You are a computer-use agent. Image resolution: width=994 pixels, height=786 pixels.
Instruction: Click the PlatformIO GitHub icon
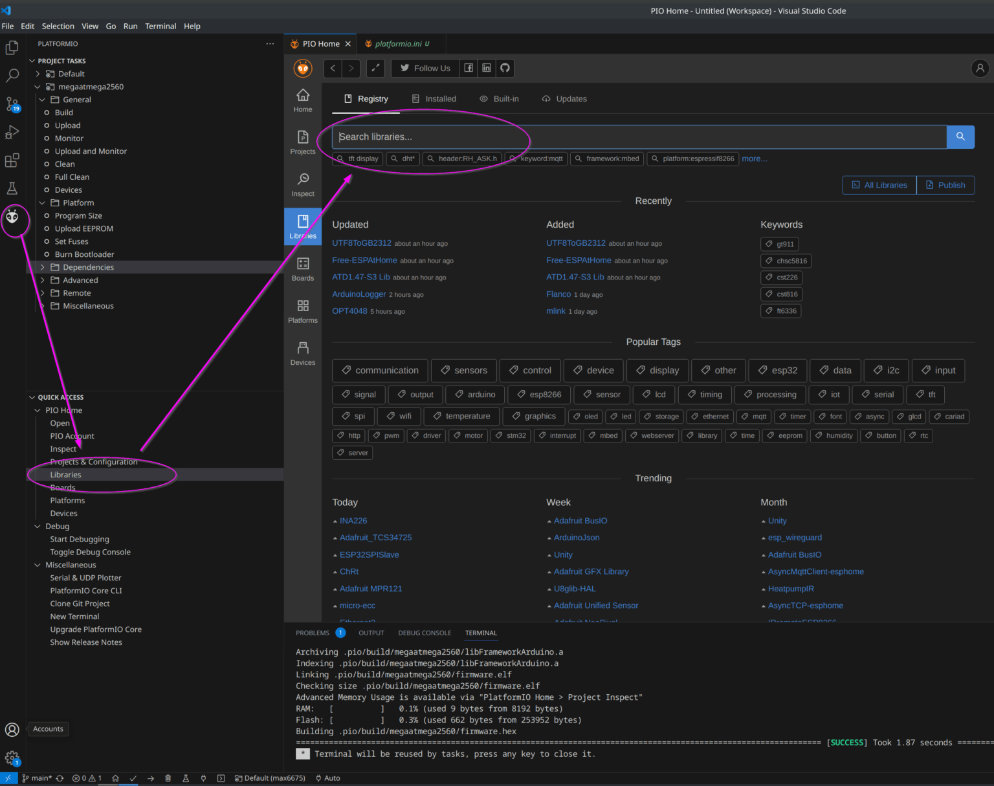[x=504, y=68]
